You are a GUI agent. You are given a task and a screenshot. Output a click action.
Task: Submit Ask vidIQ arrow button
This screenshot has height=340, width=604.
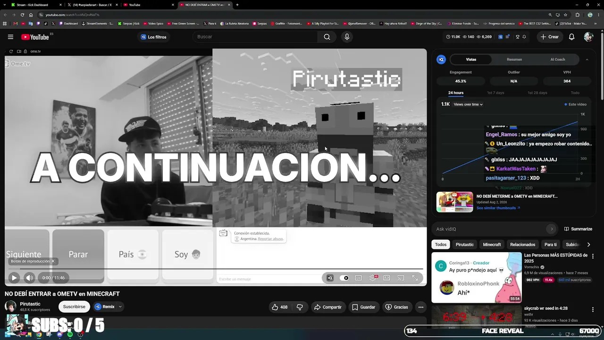coord(551,229)
